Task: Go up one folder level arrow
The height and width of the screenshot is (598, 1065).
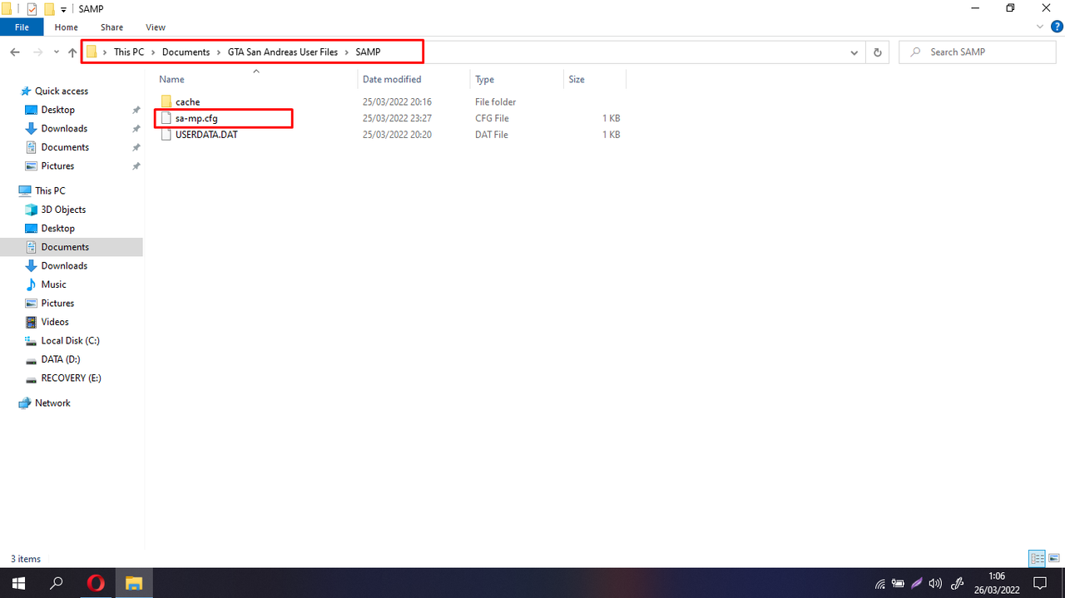Action: coord(72,52)
